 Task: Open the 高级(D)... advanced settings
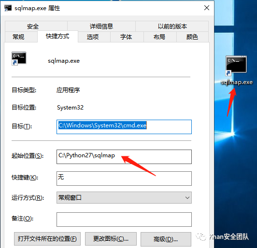click(166, 239)
